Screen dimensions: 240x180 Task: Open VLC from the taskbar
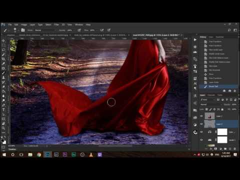point(91,155)
